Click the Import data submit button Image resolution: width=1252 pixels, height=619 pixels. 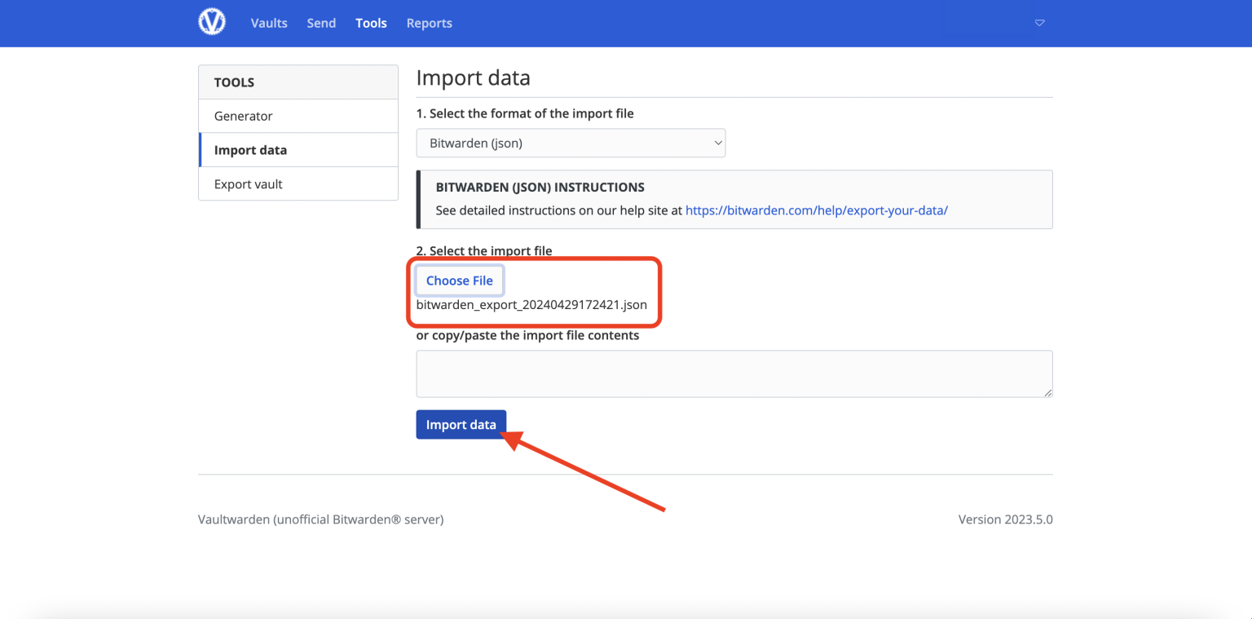tap(461, 424)
